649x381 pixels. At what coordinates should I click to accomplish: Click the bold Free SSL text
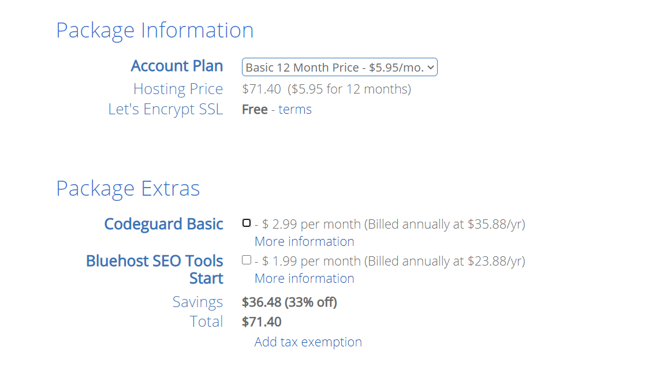[x=255, y=110]
